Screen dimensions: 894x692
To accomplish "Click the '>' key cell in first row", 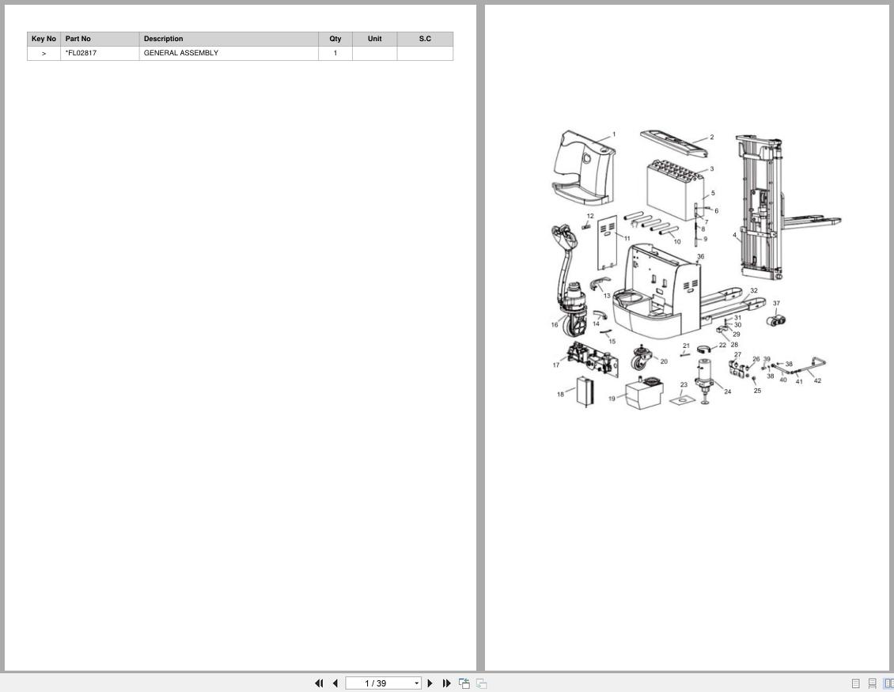I will pos(44,53).
